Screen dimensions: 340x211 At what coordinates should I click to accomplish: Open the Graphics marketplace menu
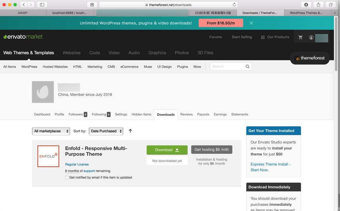tap(157, 53)
